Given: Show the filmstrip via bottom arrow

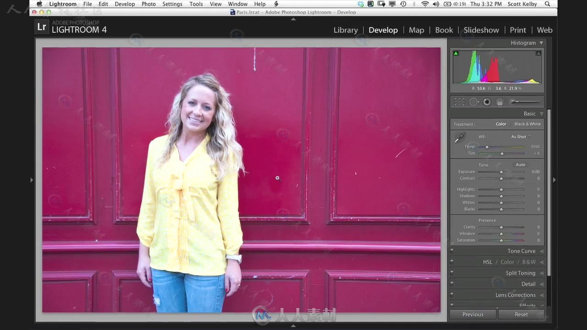Looking at the screenshot, I should point(293,326).
